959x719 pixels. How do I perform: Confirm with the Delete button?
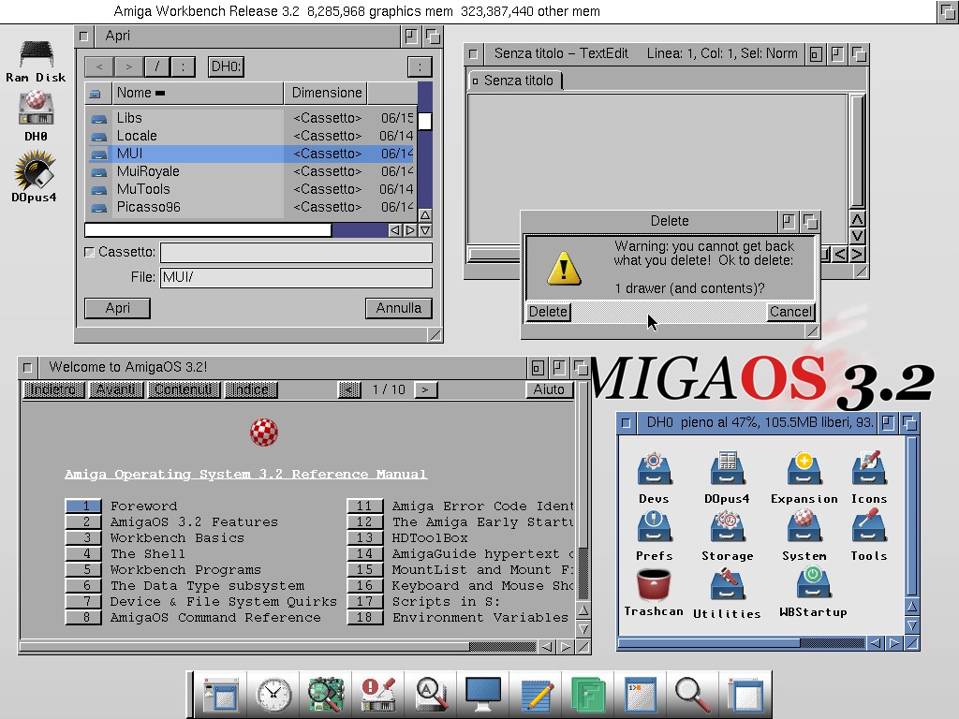(x=548, y=312)
